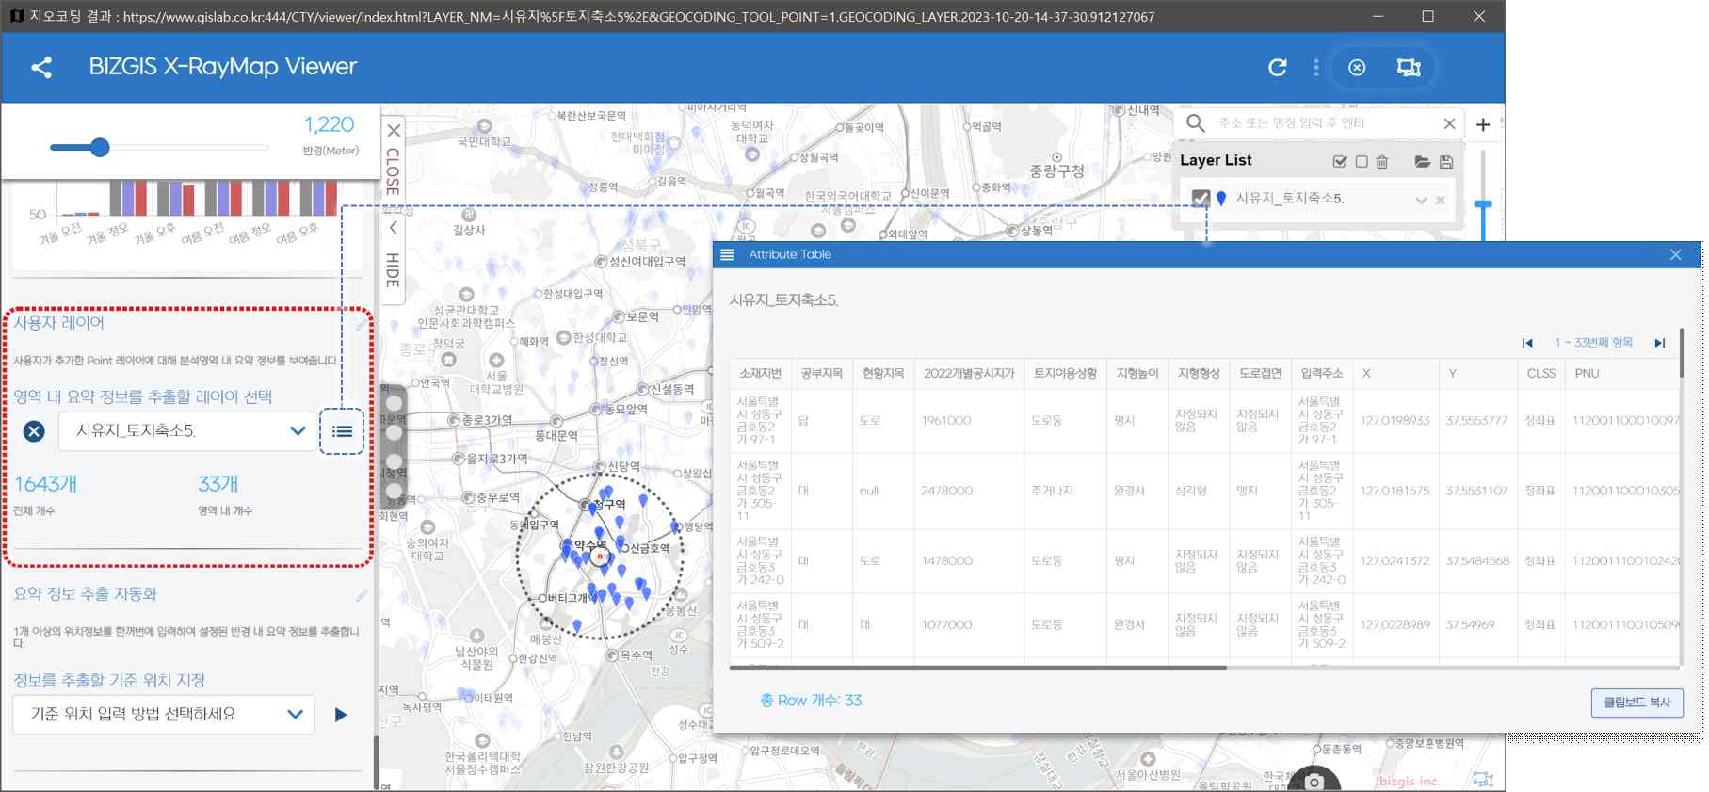This screenshot has height=792, width=1709.
Task: Click the HIDE panel tab
Action: click(394, 257)
